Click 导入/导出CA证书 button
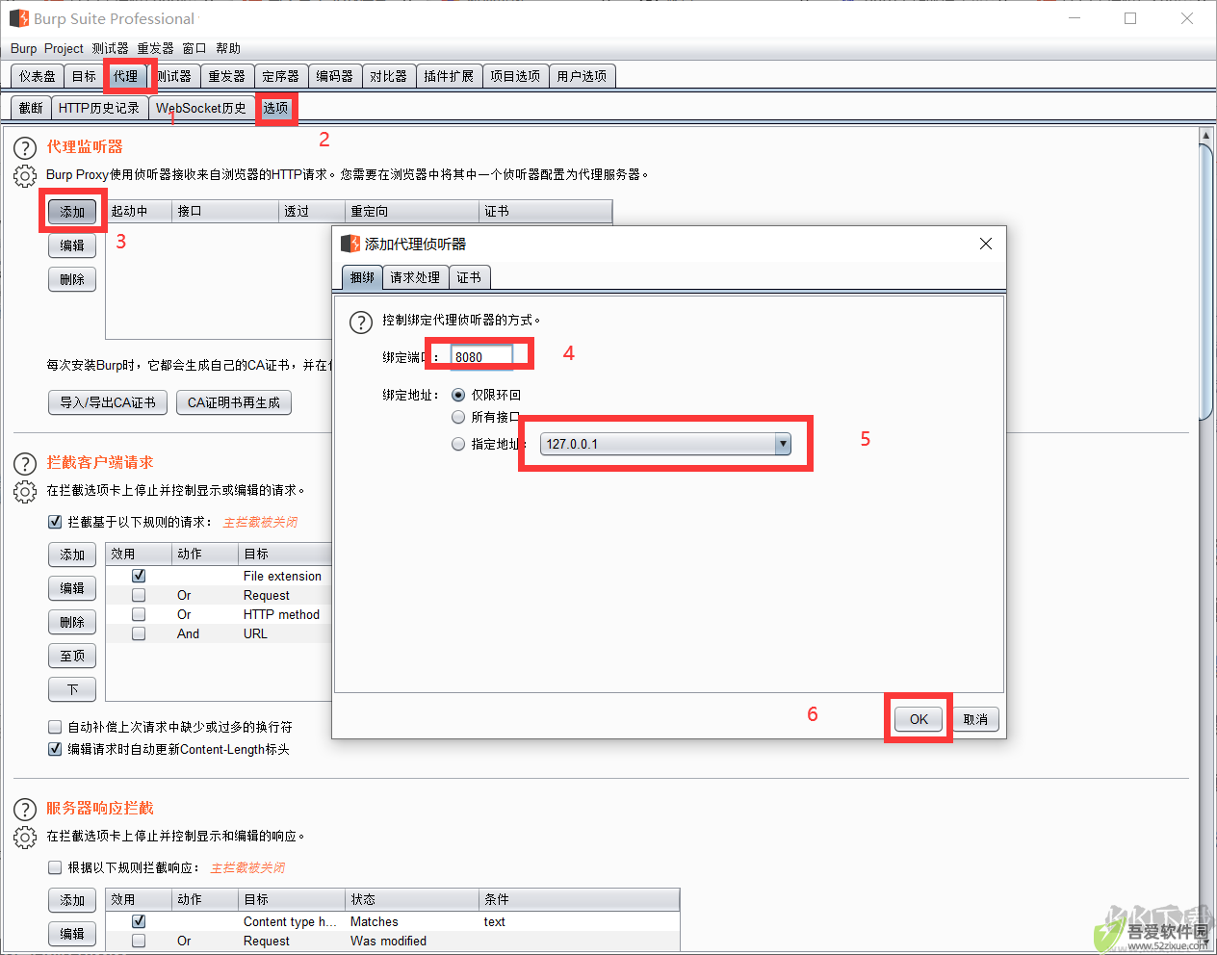This screenshot has width=1217, height=955. 108,402
